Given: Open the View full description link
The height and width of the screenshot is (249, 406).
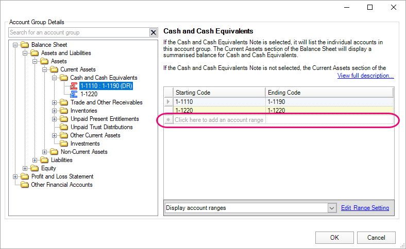Looking at the screenshot, I should (x=365, y=76).
